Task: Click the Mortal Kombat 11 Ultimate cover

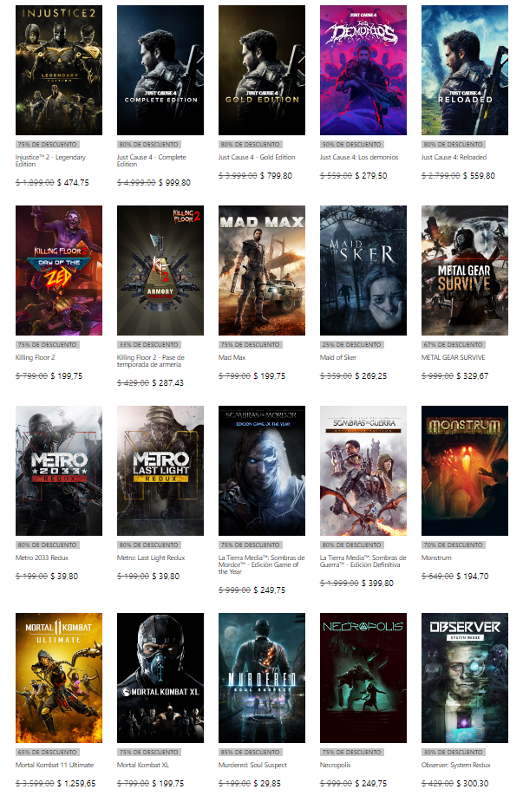Action: pyautogui.click(x=59, y=678)
